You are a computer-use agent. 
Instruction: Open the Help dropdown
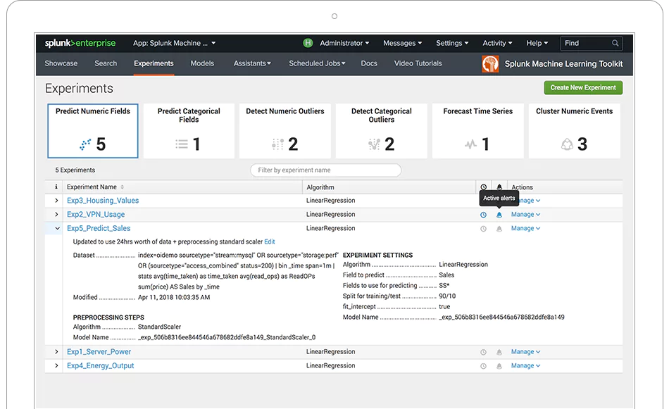[x=537, y=43]
